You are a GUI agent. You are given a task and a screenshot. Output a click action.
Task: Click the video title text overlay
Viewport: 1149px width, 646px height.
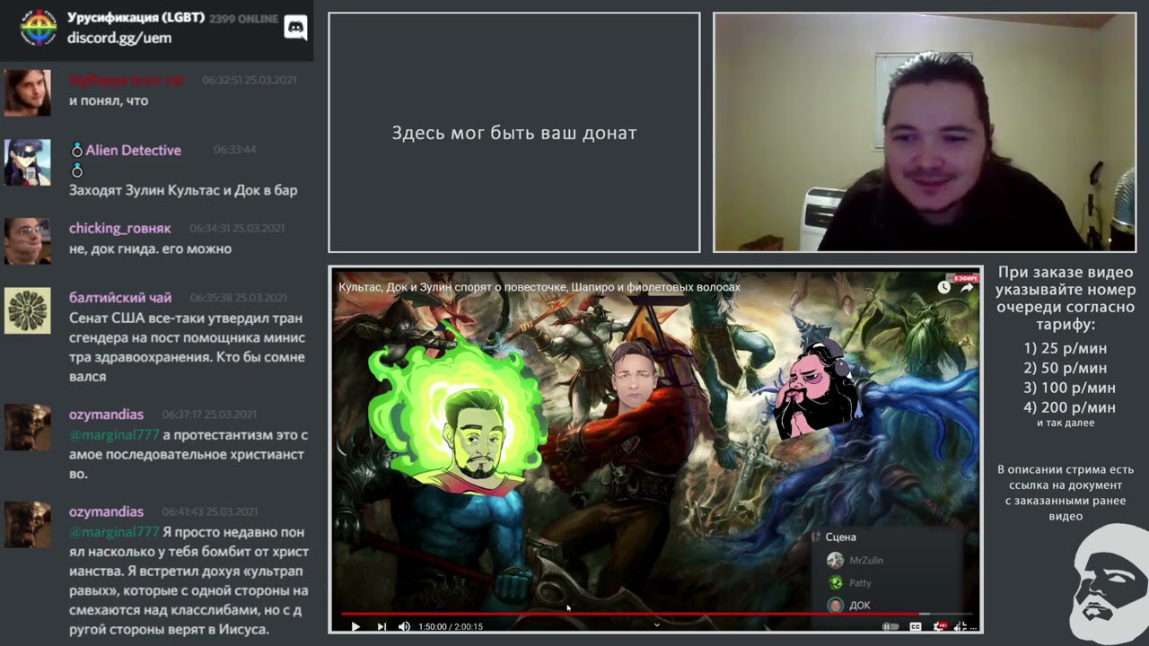pyautogui.click(x=539, y=287)
